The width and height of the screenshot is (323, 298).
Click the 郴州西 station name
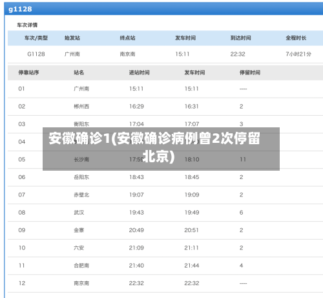81,106
